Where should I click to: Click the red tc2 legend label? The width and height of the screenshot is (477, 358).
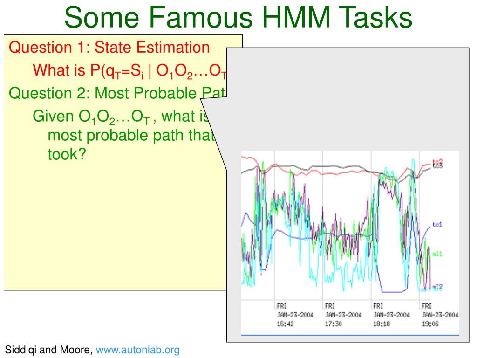pos(437,162)
